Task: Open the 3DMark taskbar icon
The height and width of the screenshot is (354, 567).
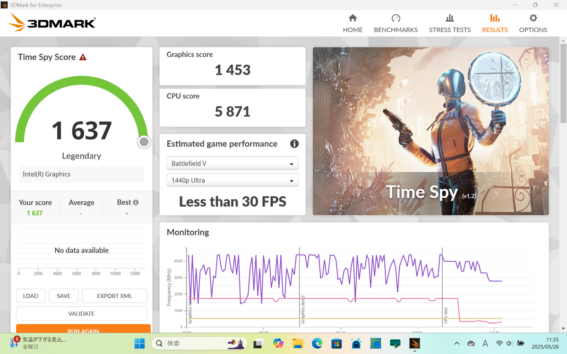Action: pyautogui.click(x=414, y=343)
